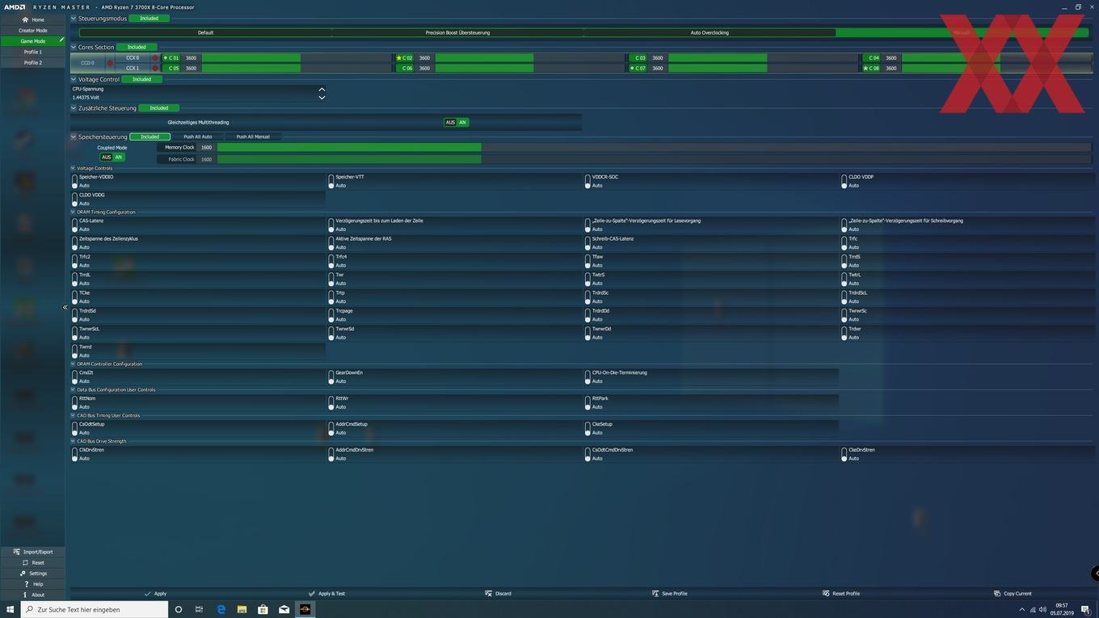Viewport: 1099px width, 618px height.
Task: Click Apply at the bottom bar
Action: pos(155,594)
